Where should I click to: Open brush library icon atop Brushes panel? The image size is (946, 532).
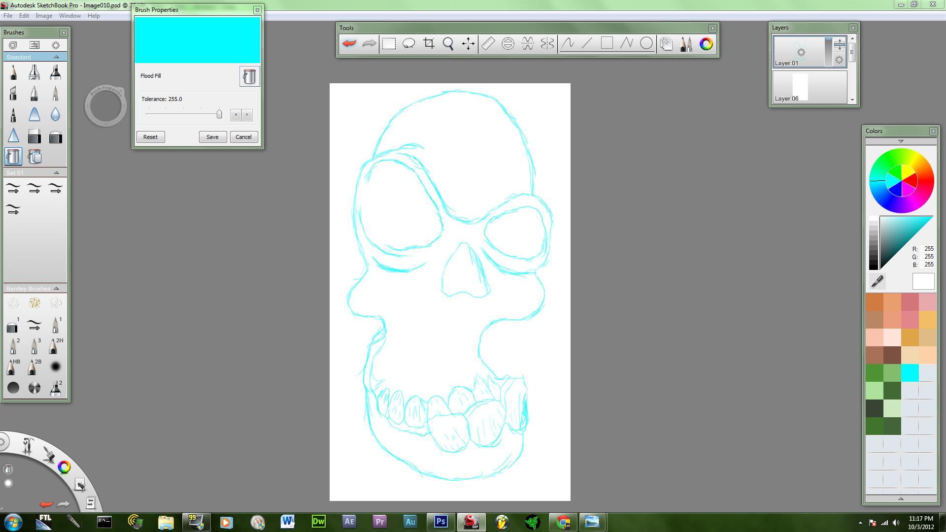pos(13,45)
